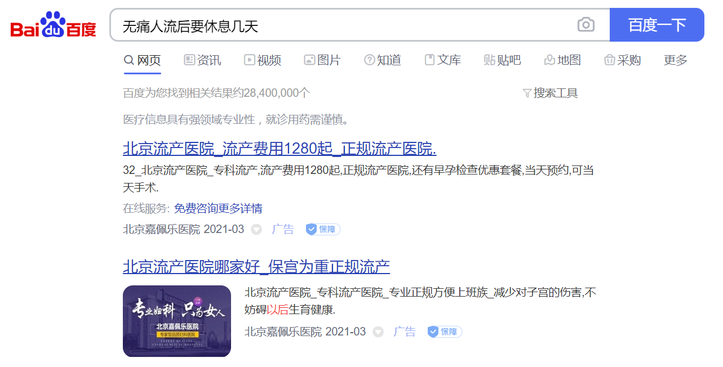Viewport: 723px width, 367px height.
Task: Open the 采购 tab
Action: [622, 60]
